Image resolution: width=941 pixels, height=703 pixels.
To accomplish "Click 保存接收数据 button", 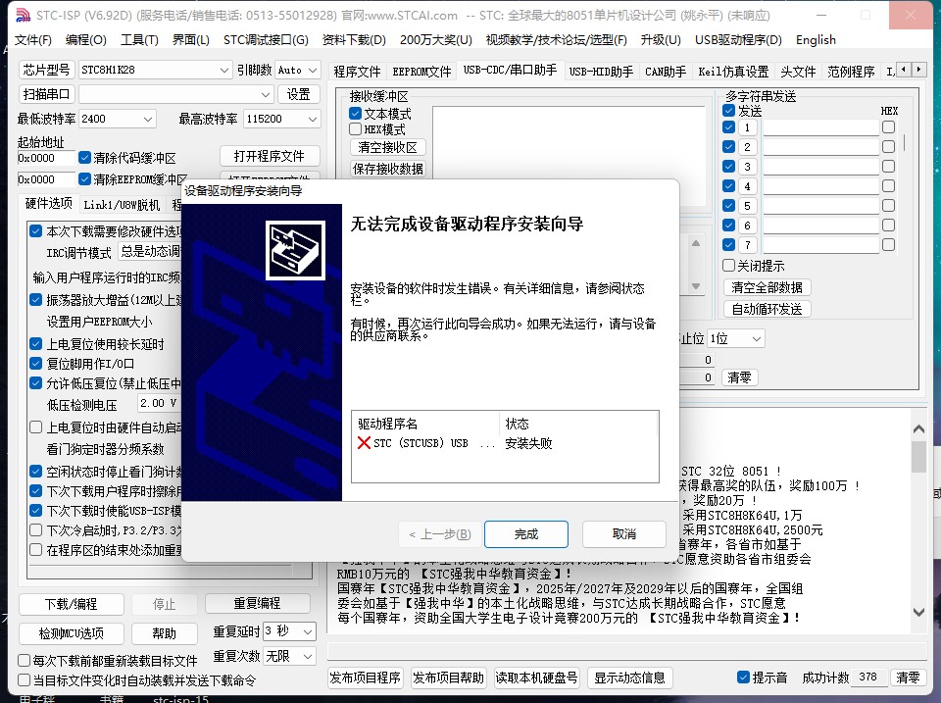I will [388, 169].
